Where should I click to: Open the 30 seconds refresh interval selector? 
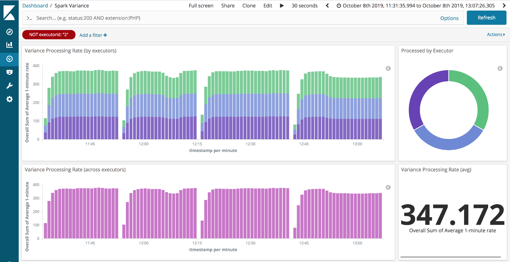coord(304,6)
